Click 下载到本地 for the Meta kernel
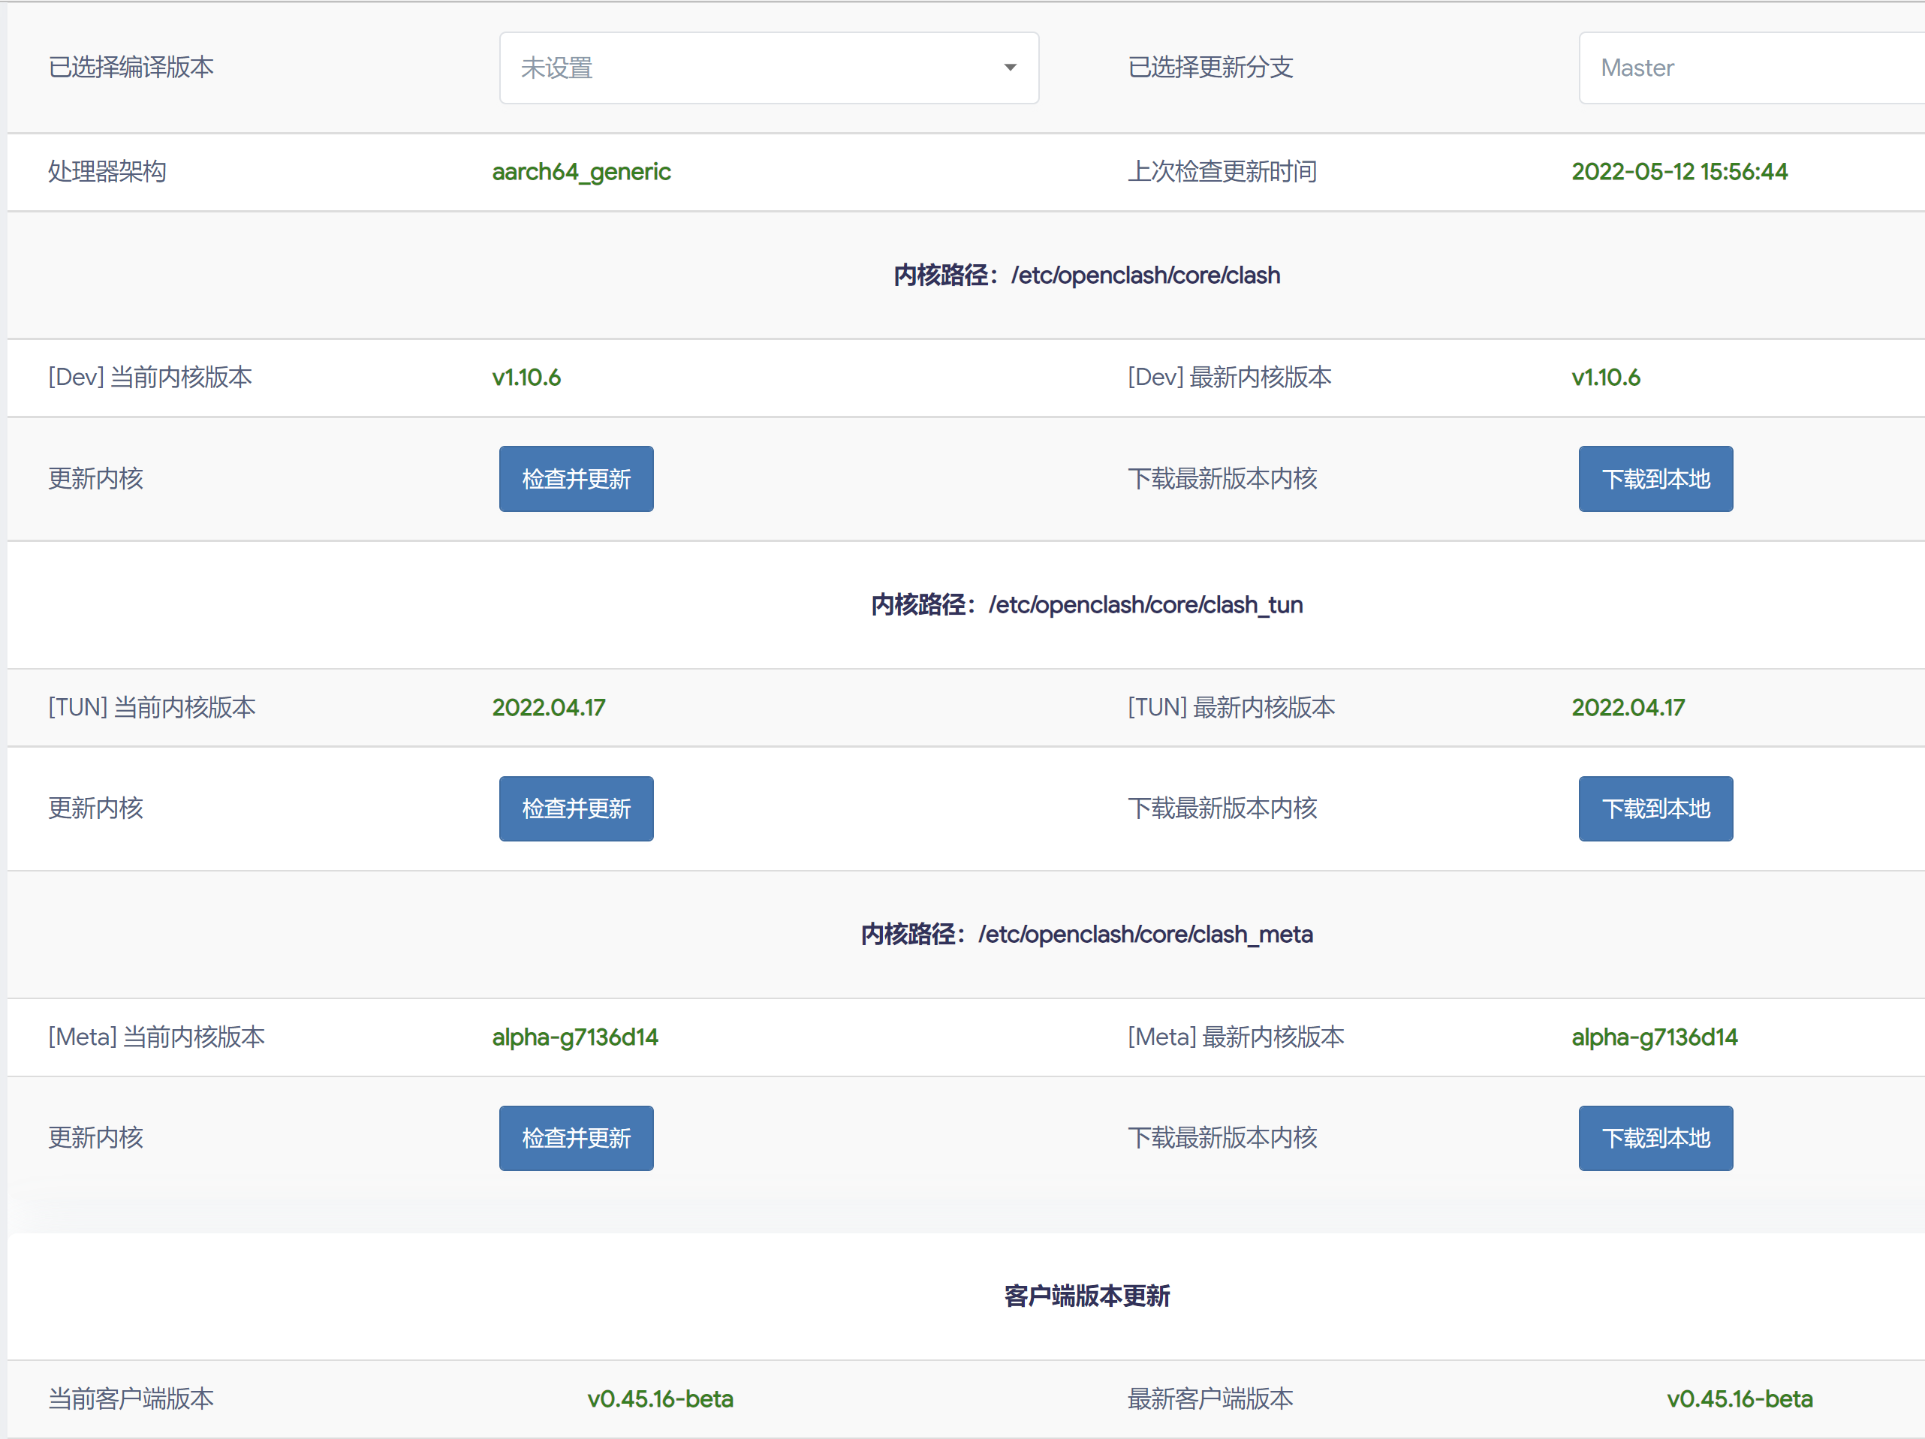The image size is (1925, 1439). coord(1655,1138)
